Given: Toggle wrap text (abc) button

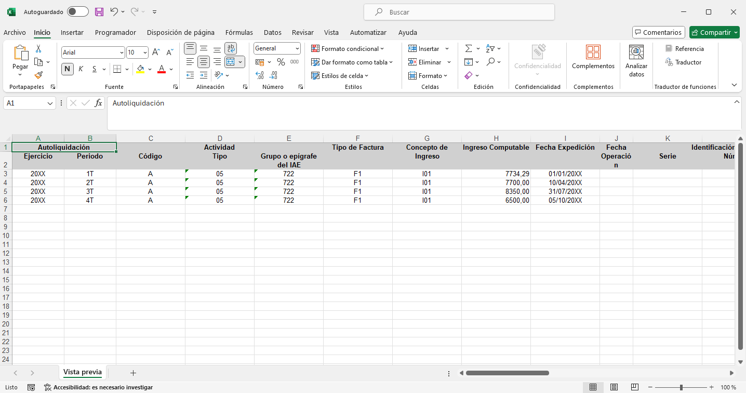Looking at the screenshot, I should (231, 48).
